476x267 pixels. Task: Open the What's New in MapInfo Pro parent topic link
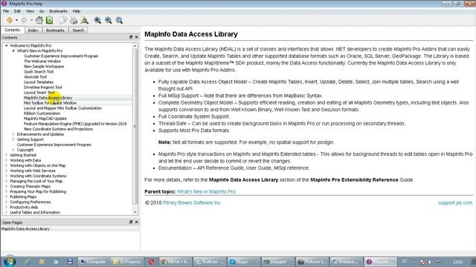[206, 191]
